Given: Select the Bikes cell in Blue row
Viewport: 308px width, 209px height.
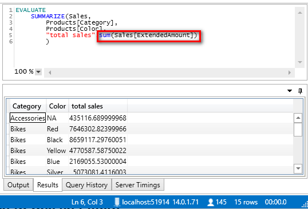Looking at the screenshot, I should click(27, 162).
